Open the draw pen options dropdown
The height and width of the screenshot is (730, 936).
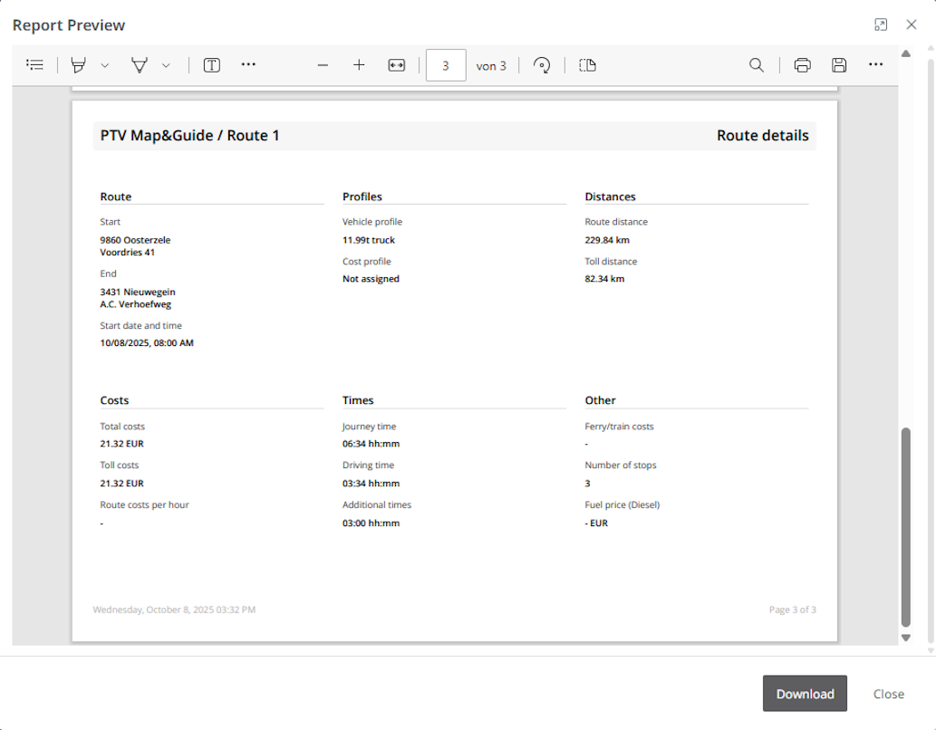pyautogui.click(x=166, y=65)
